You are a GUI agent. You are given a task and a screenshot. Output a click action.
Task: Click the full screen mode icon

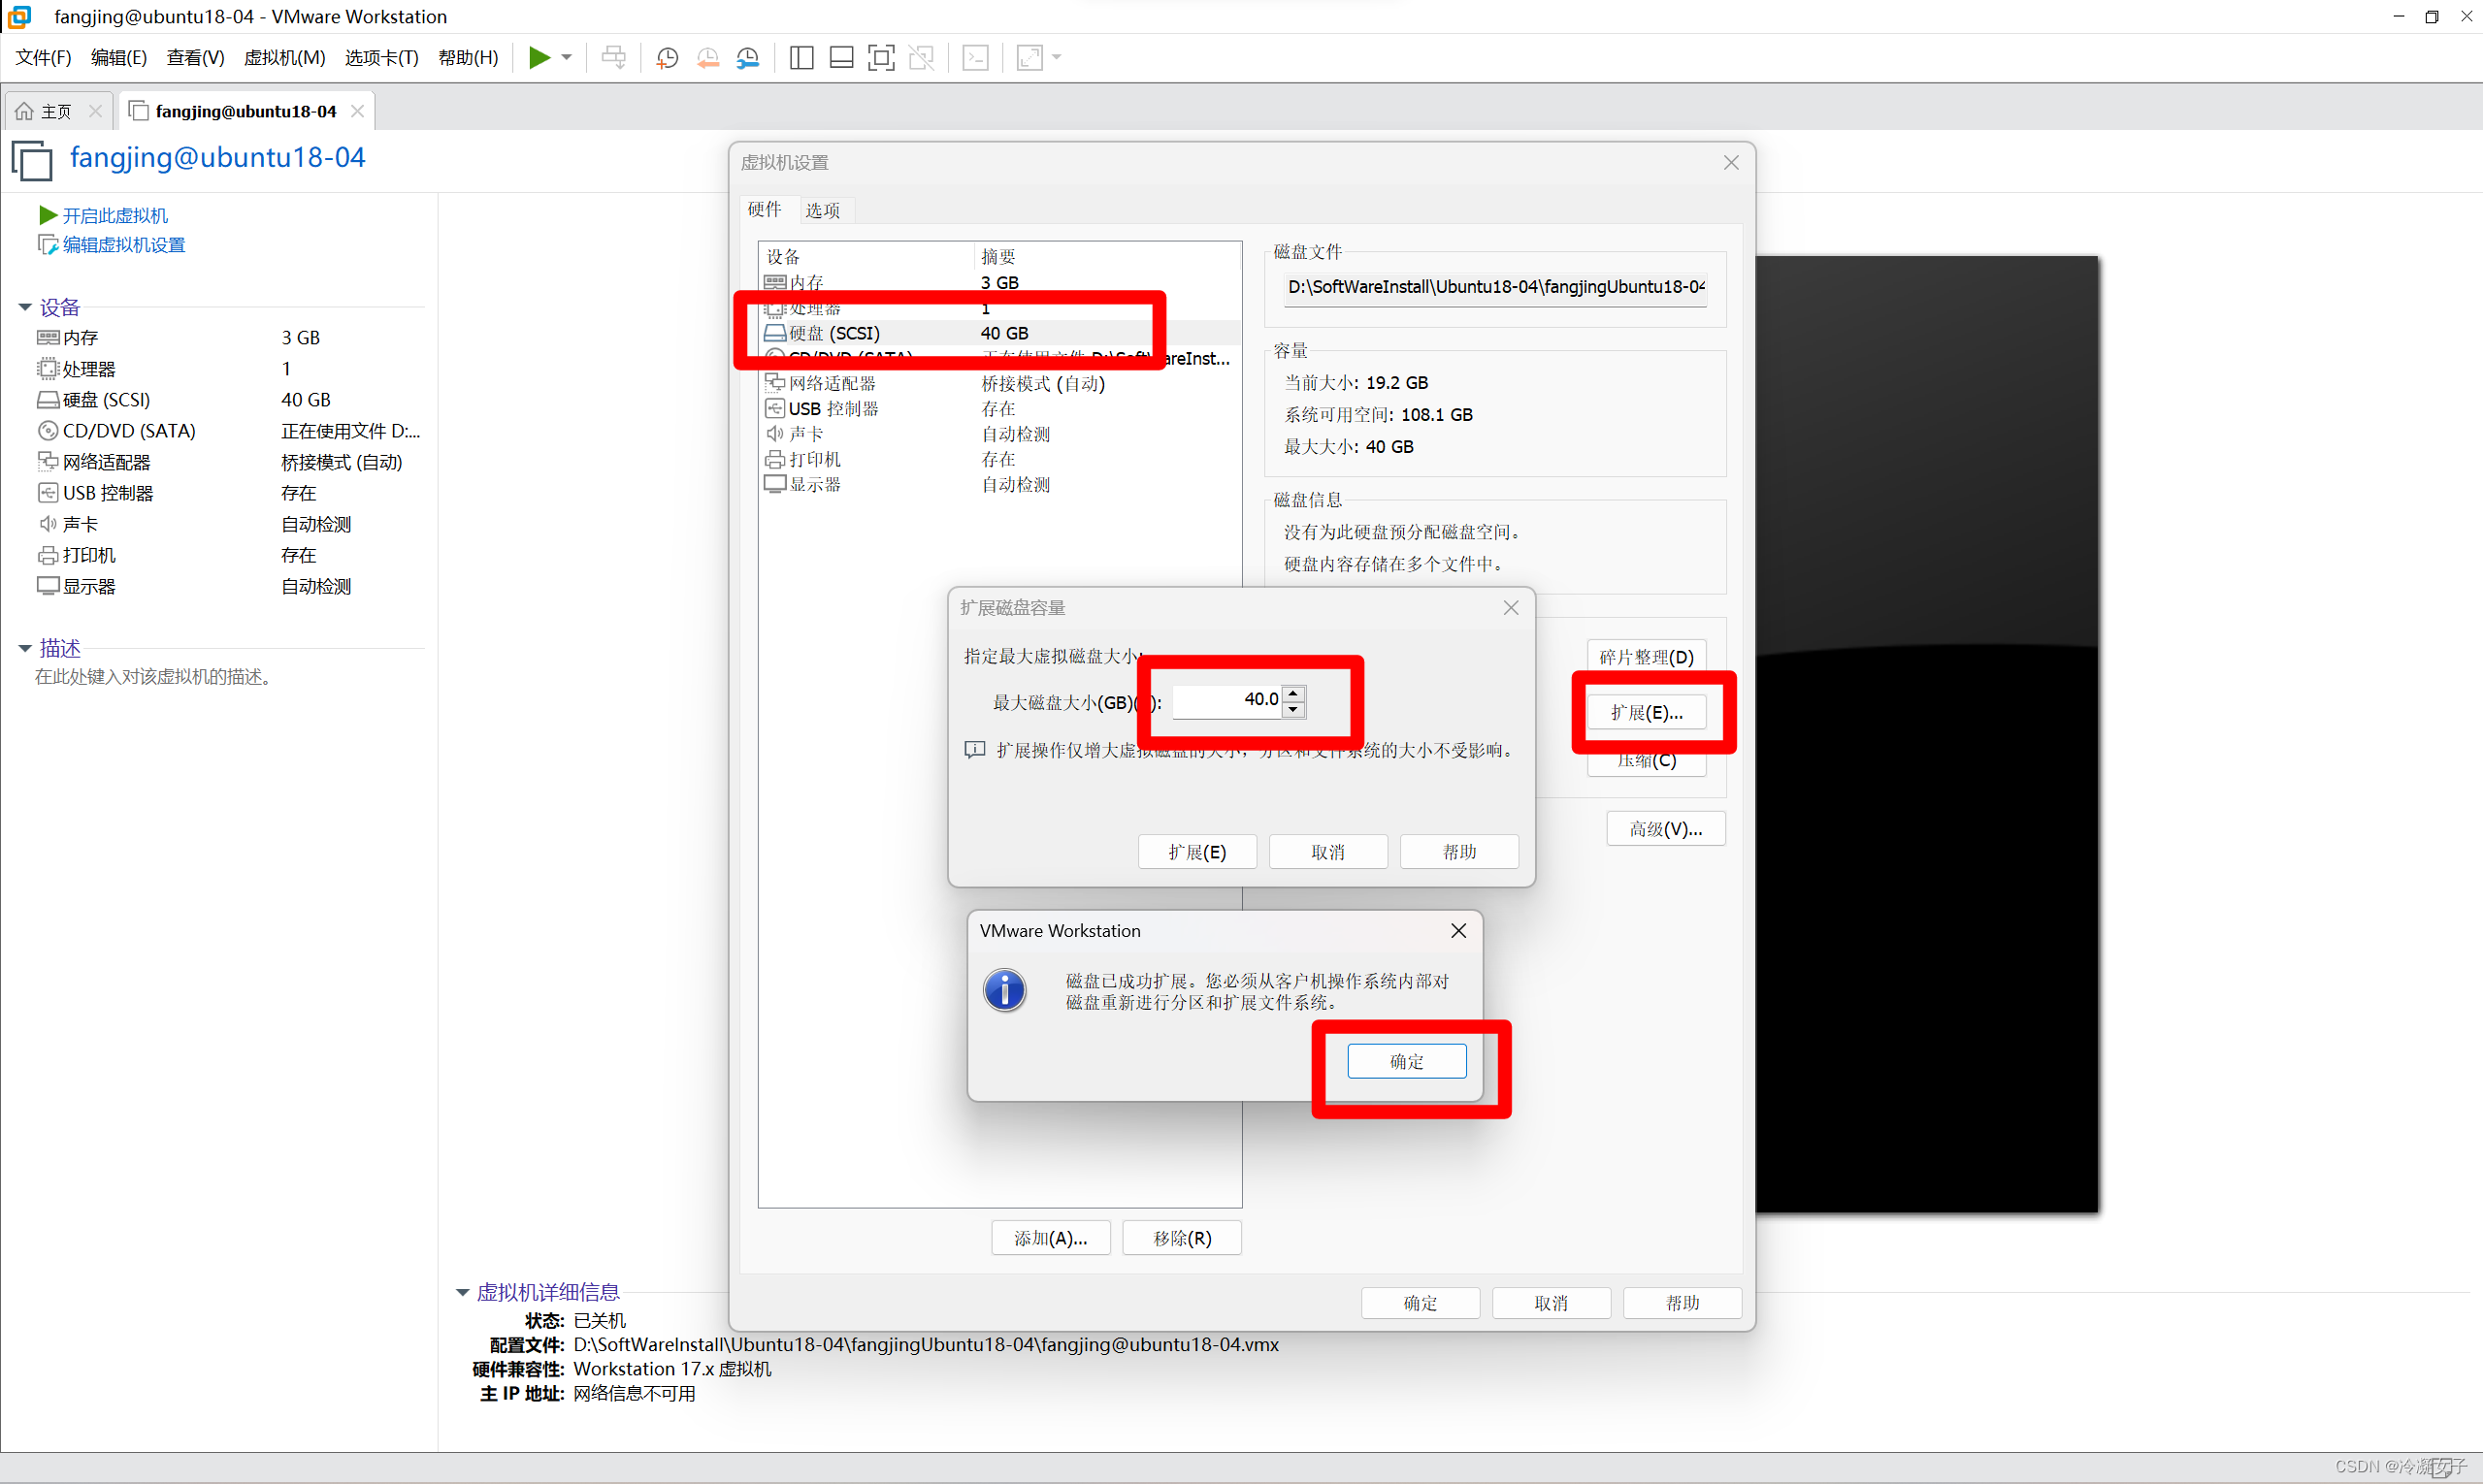pyautogui.click(x=881, y=57)
